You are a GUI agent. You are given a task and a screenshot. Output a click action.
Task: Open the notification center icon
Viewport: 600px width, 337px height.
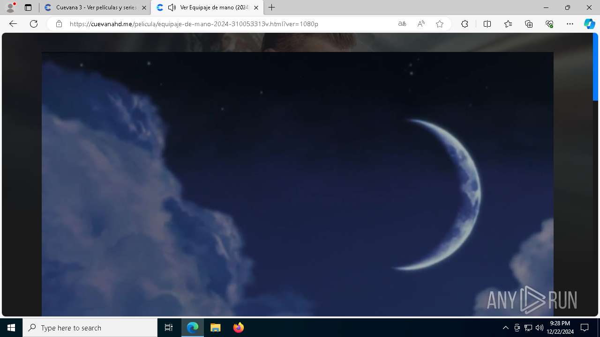585,328
